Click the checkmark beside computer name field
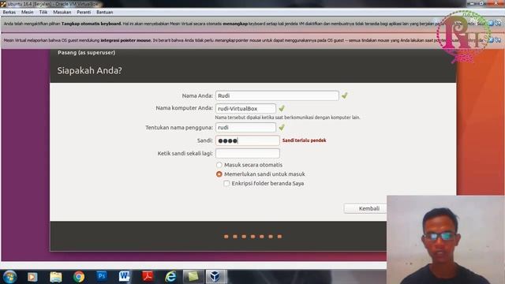505x284 pixels. tap(282, 109)
